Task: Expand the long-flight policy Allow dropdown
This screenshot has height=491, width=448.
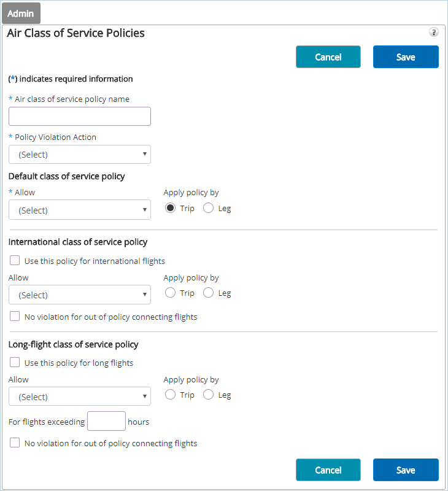Action: 80,396
